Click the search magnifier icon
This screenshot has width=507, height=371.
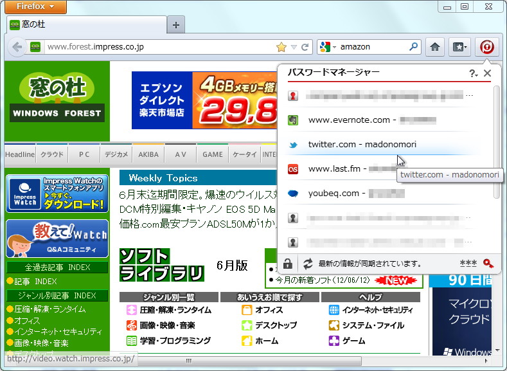pos(413,46)
